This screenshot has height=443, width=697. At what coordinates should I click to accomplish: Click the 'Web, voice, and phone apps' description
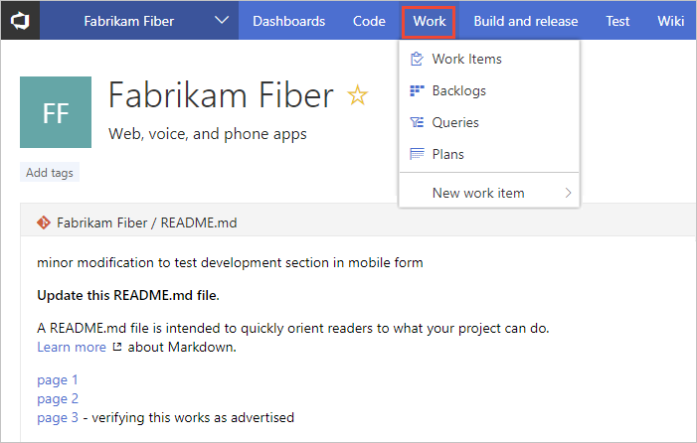tap(208, 134)
